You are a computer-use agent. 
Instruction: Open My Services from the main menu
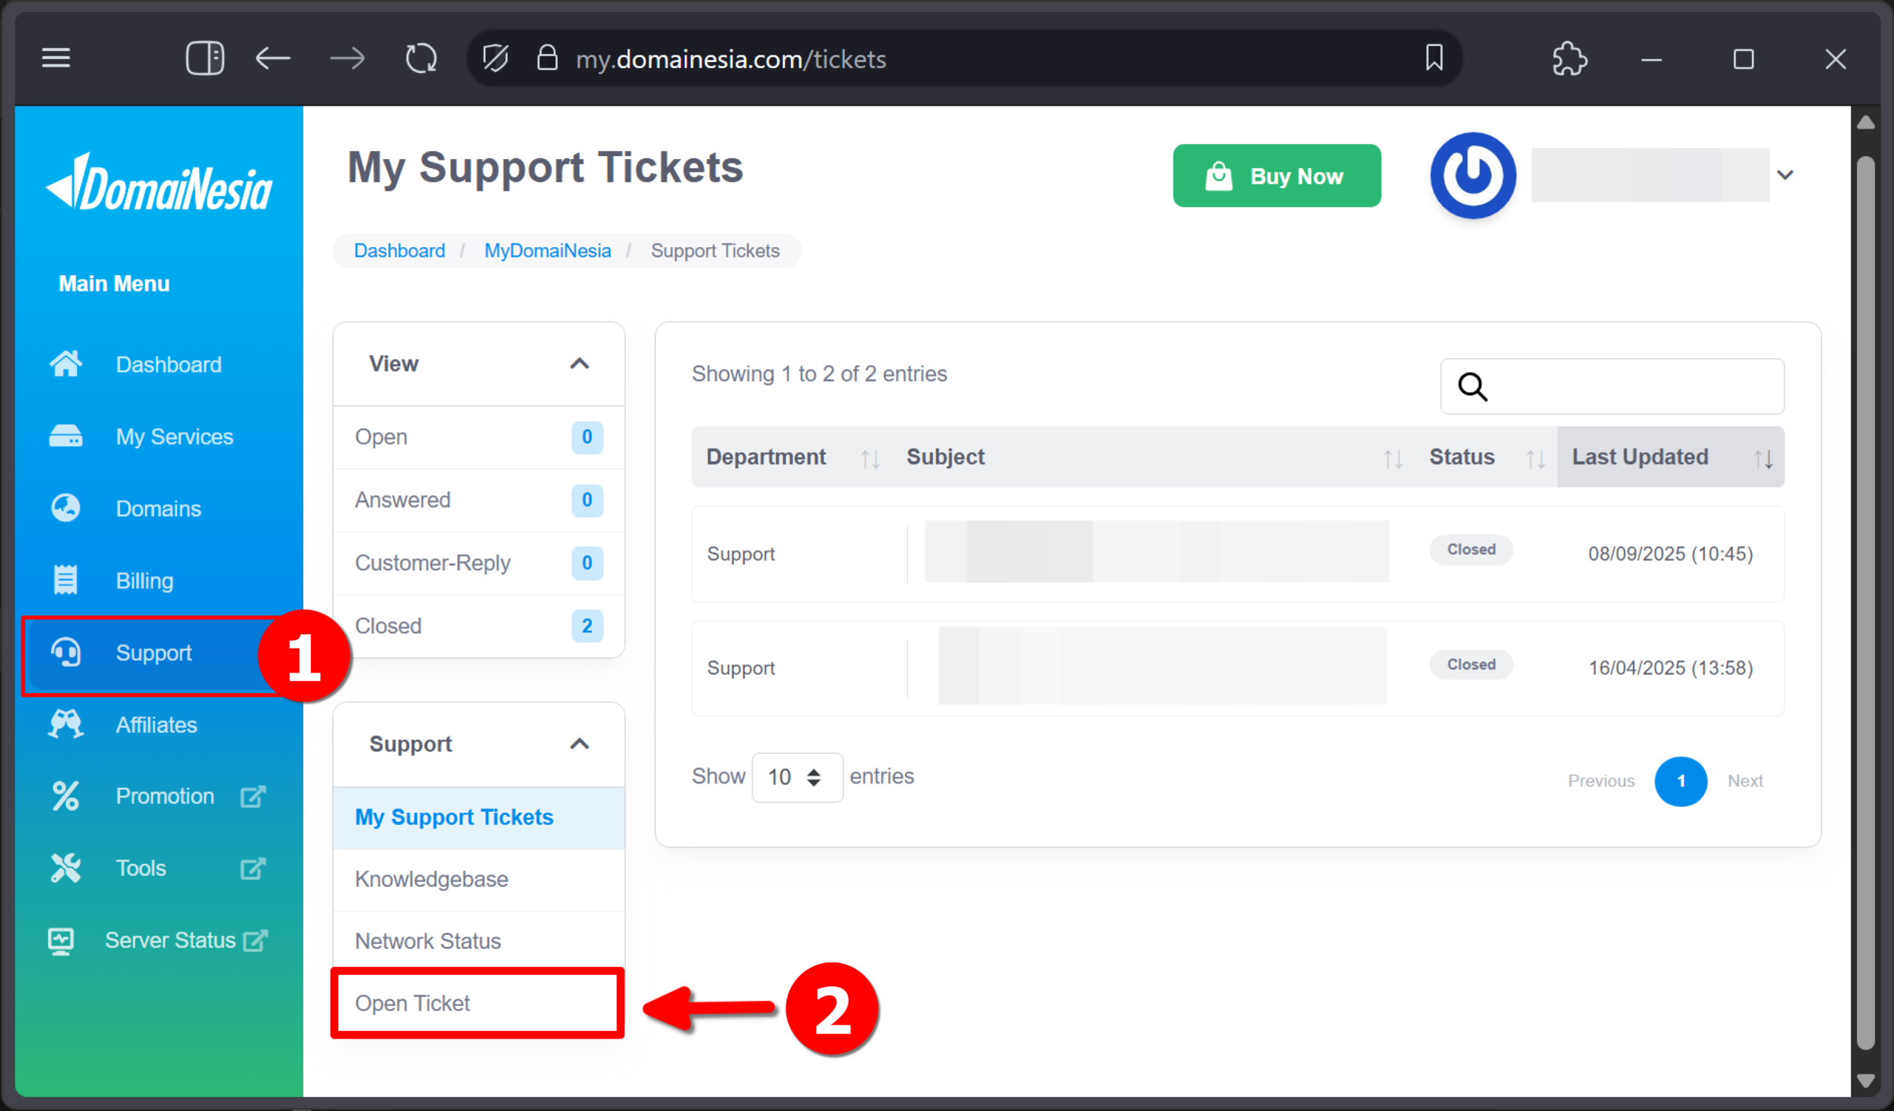pos(174,436)
